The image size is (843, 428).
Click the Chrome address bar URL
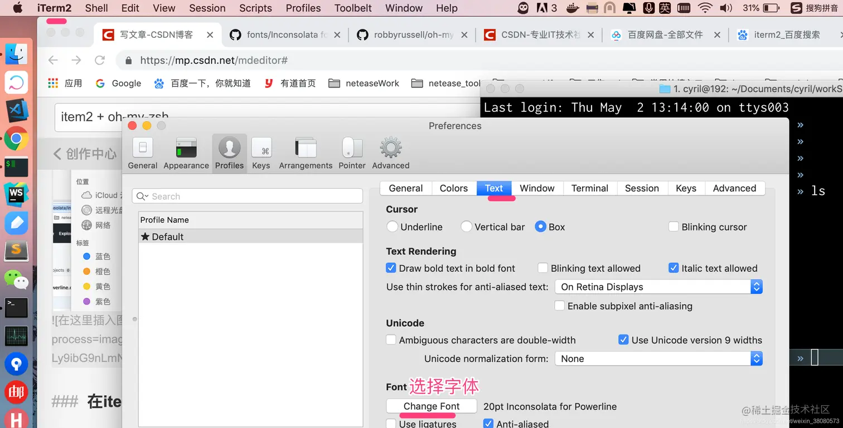[x=214, y=60]
